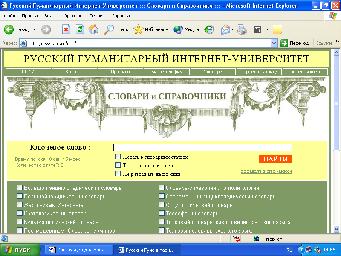Click добавить в избранное link

point(266,172)
